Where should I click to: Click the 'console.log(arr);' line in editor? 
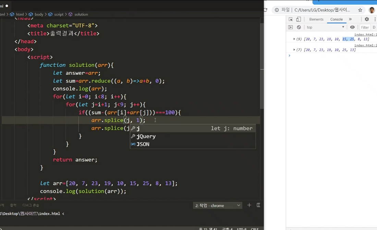click(80, 89)
